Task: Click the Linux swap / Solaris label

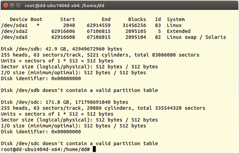Action: [196, 37]
